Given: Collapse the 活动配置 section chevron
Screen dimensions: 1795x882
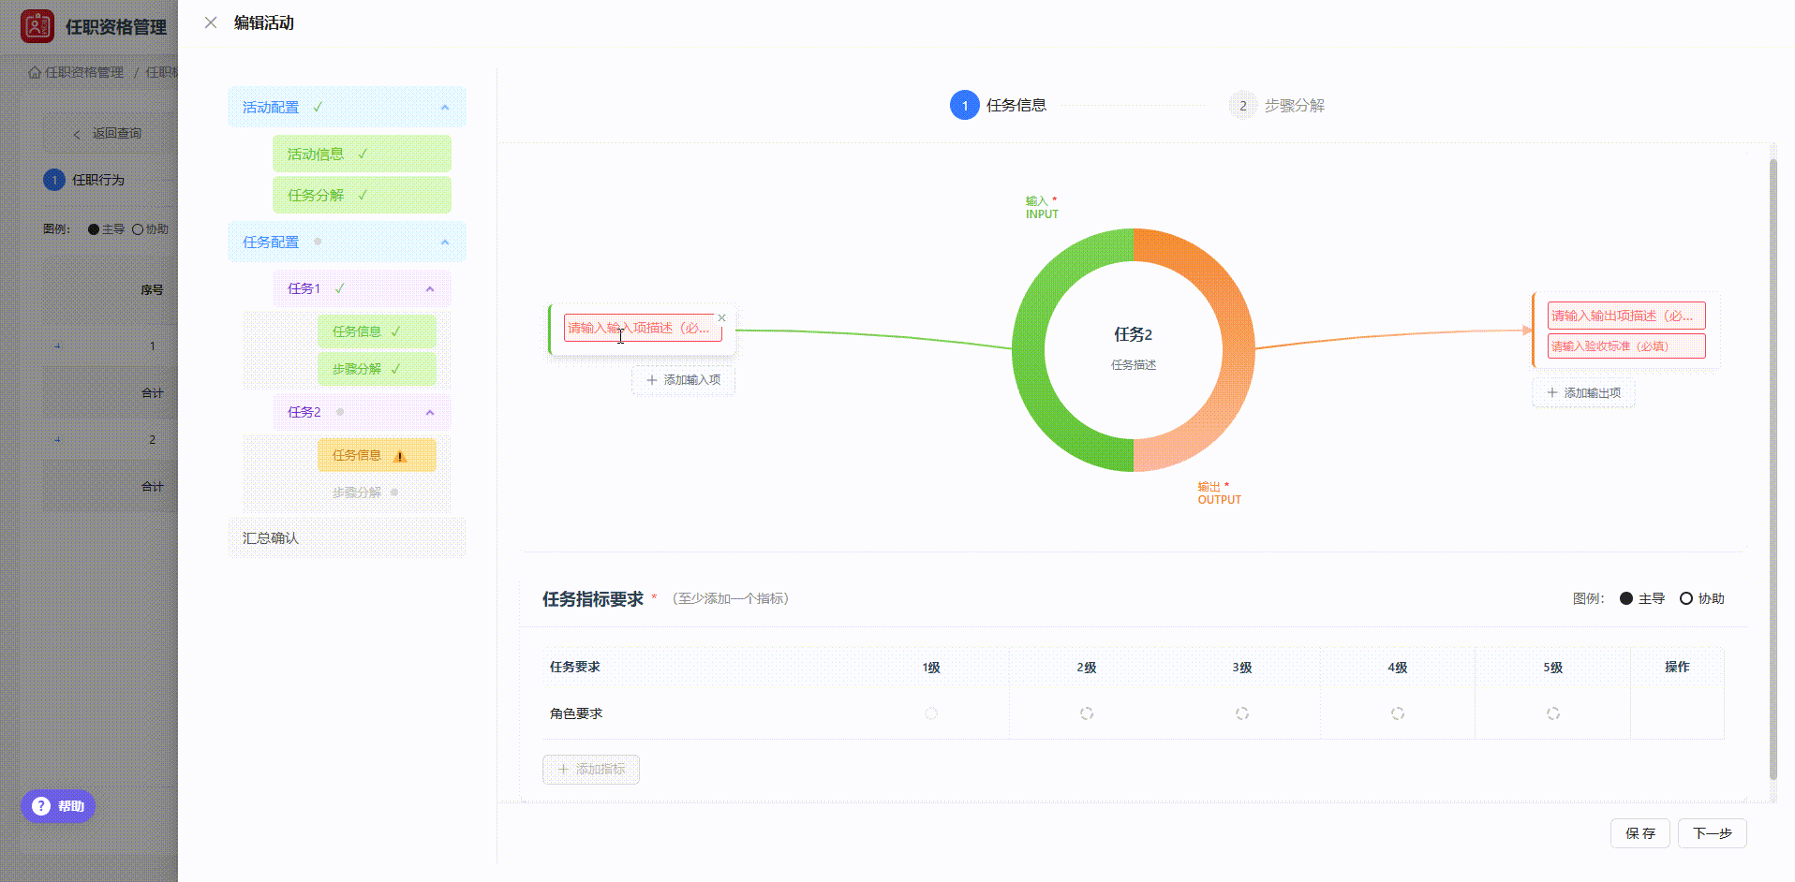Looking at the screenshot, I should (445, 108).
